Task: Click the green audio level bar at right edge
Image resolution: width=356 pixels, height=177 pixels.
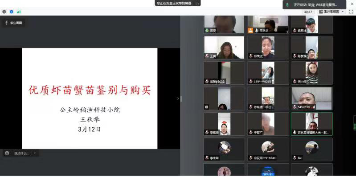Action: (355, 123)
